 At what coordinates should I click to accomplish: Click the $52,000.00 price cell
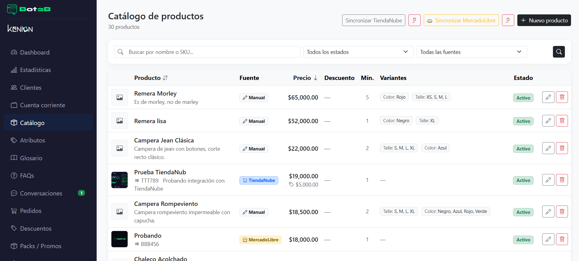click(x=303, y=121)
